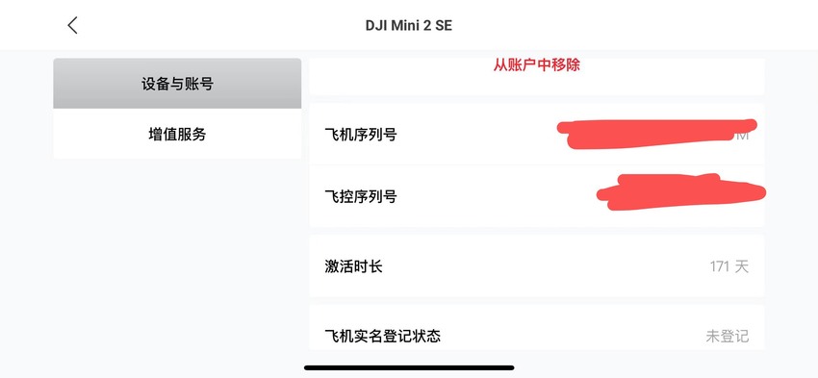This screenshot has height=378, width=818.
Task: Open the 飞机实名登记状态 label
Action: pyautogui.click(x=382, y=336)
